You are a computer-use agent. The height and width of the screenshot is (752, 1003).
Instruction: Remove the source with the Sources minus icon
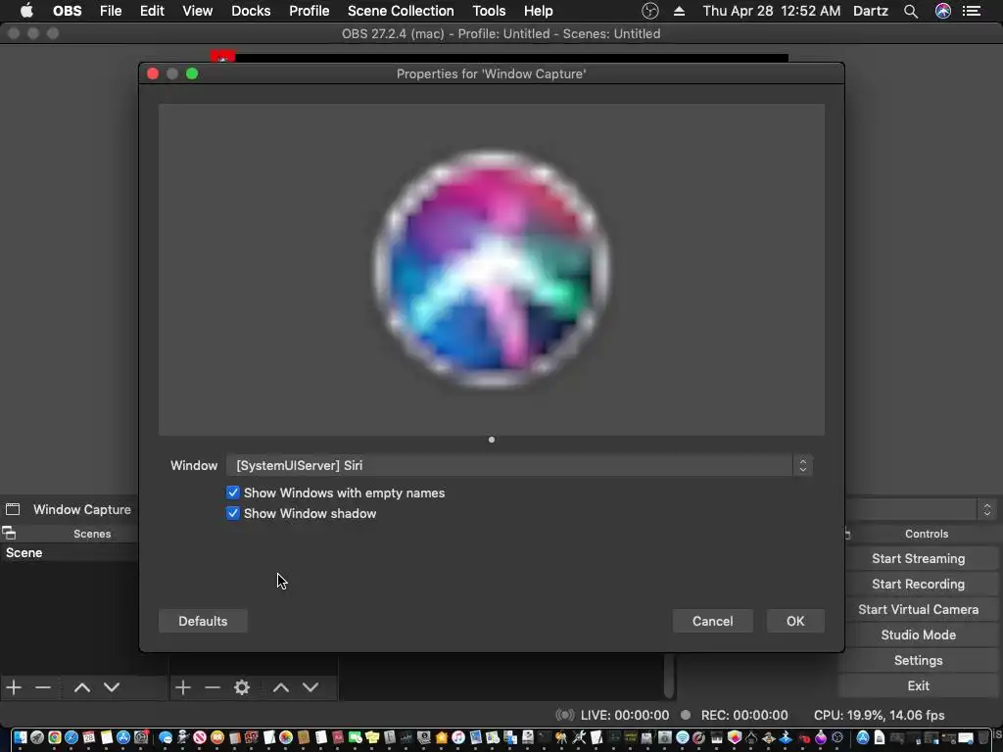pyautogui.click(x=213, y=687)
